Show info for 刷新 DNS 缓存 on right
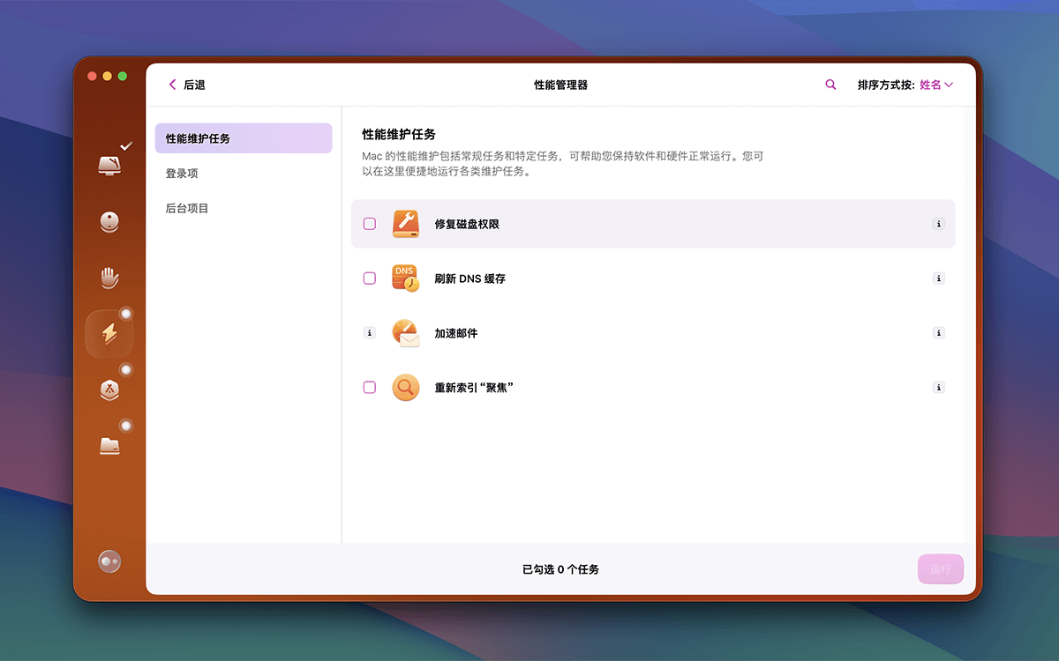Viewport: 1059px width, 661px height. pyautogui.click(x=939, y=279)
